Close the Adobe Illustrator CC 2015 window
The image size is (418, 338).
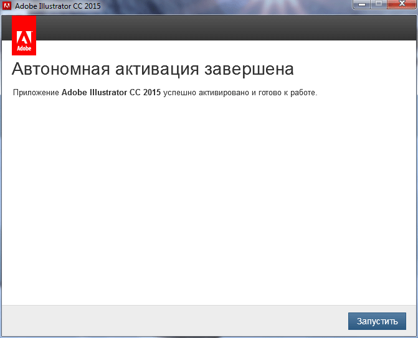point(402,4)
